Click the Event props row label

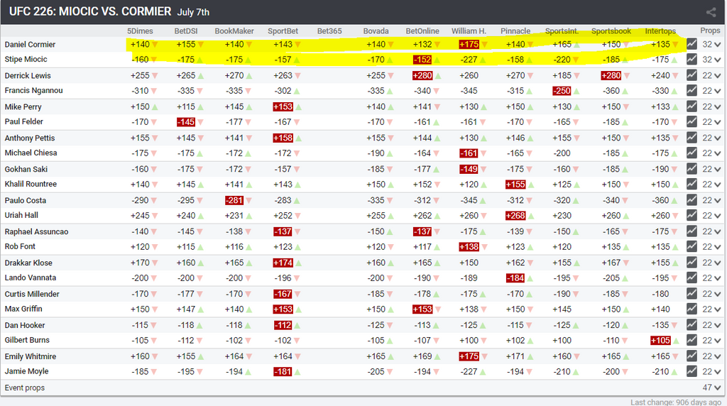[25, 388]
